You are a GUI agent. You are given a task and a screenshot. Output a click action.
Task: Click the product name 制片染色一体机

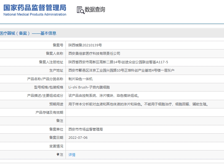[x=80, y=79]
